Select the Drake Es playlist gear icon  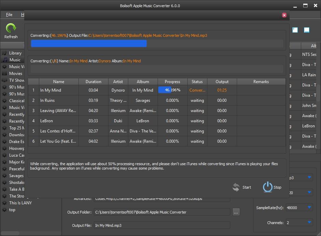4,142
